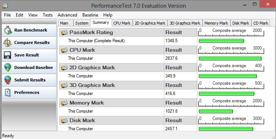Open the Baseline menu
Image resolution: width=276 pixels, height=139 pixels.
click(90, 15)
